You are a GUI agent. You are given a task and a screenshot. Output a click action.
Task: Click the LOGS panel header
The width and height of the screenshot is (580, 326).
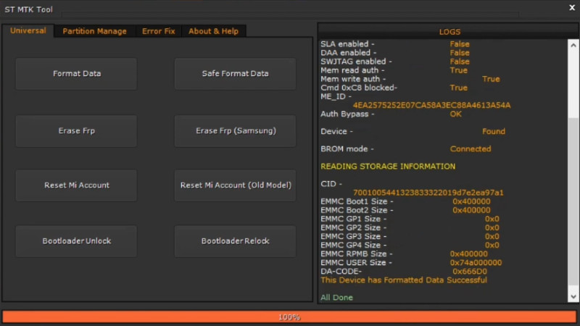pyautogui.click(x=449, y=32)
